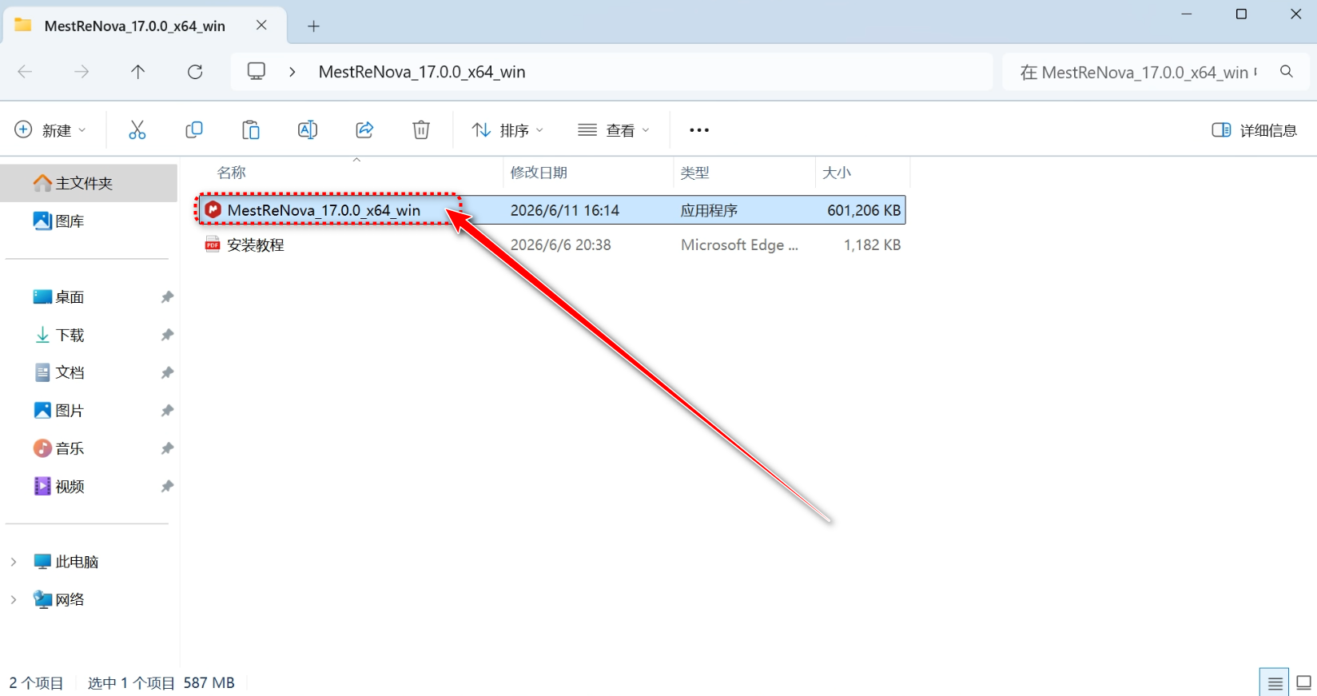Click the Delete trash bin icon

[x=421, y=130]
